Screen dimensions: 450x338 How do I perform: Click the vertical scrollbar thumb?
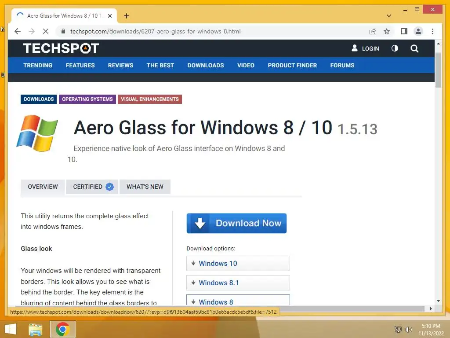click(x=438, y=70)
